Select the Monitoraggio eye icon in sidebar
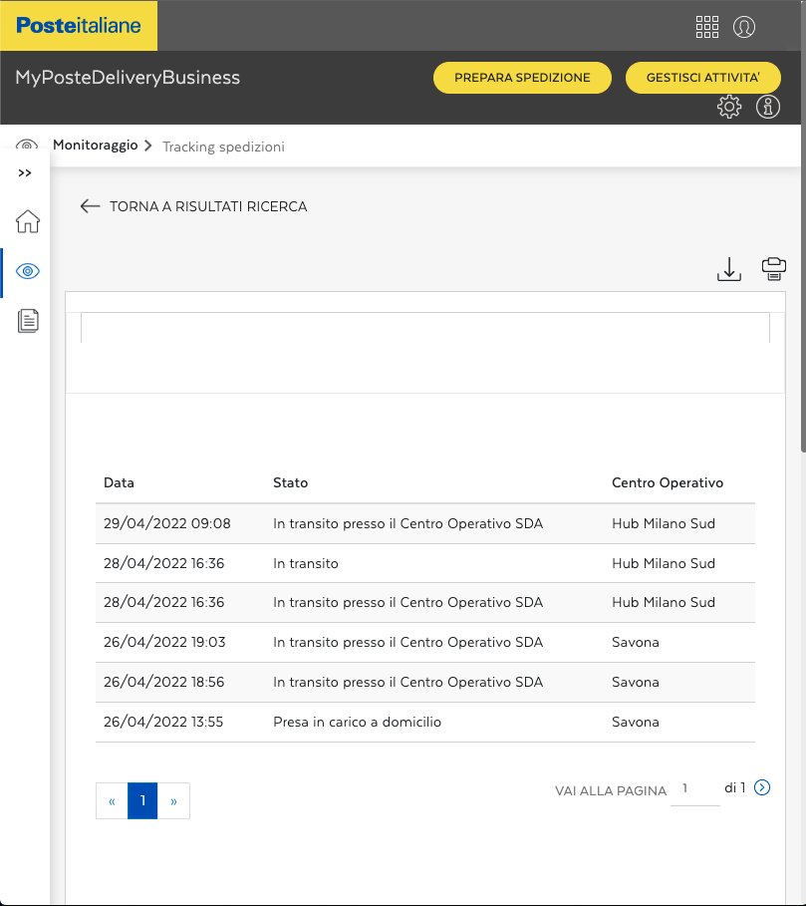 pos(28,271)
